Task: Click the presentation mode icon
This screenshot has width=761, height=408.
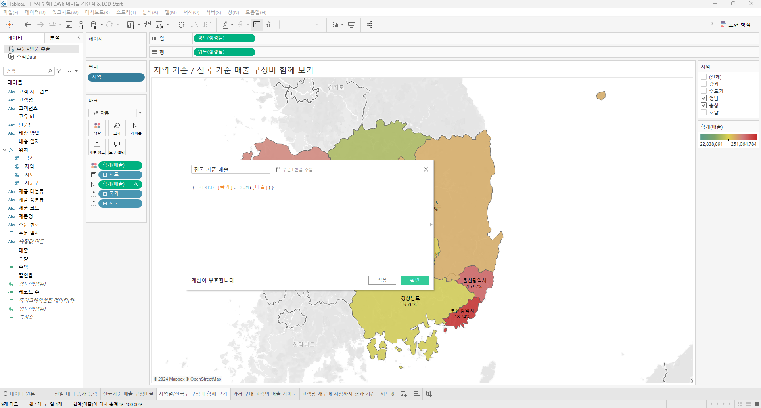Action: tap(351, 25)
